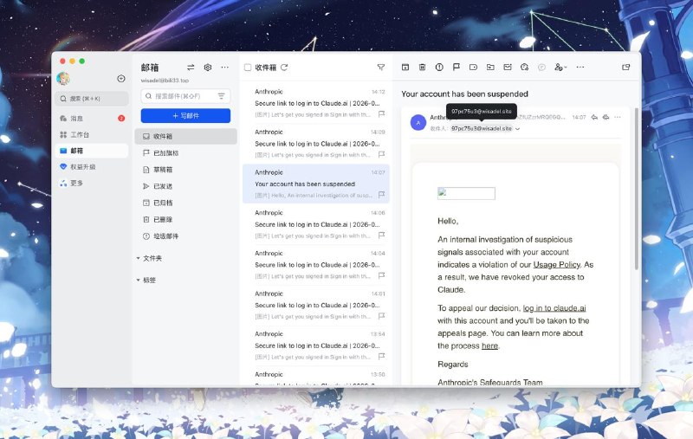
Task: Tick the select-all checkbox beside 收件箱
Action: (248, 68)
